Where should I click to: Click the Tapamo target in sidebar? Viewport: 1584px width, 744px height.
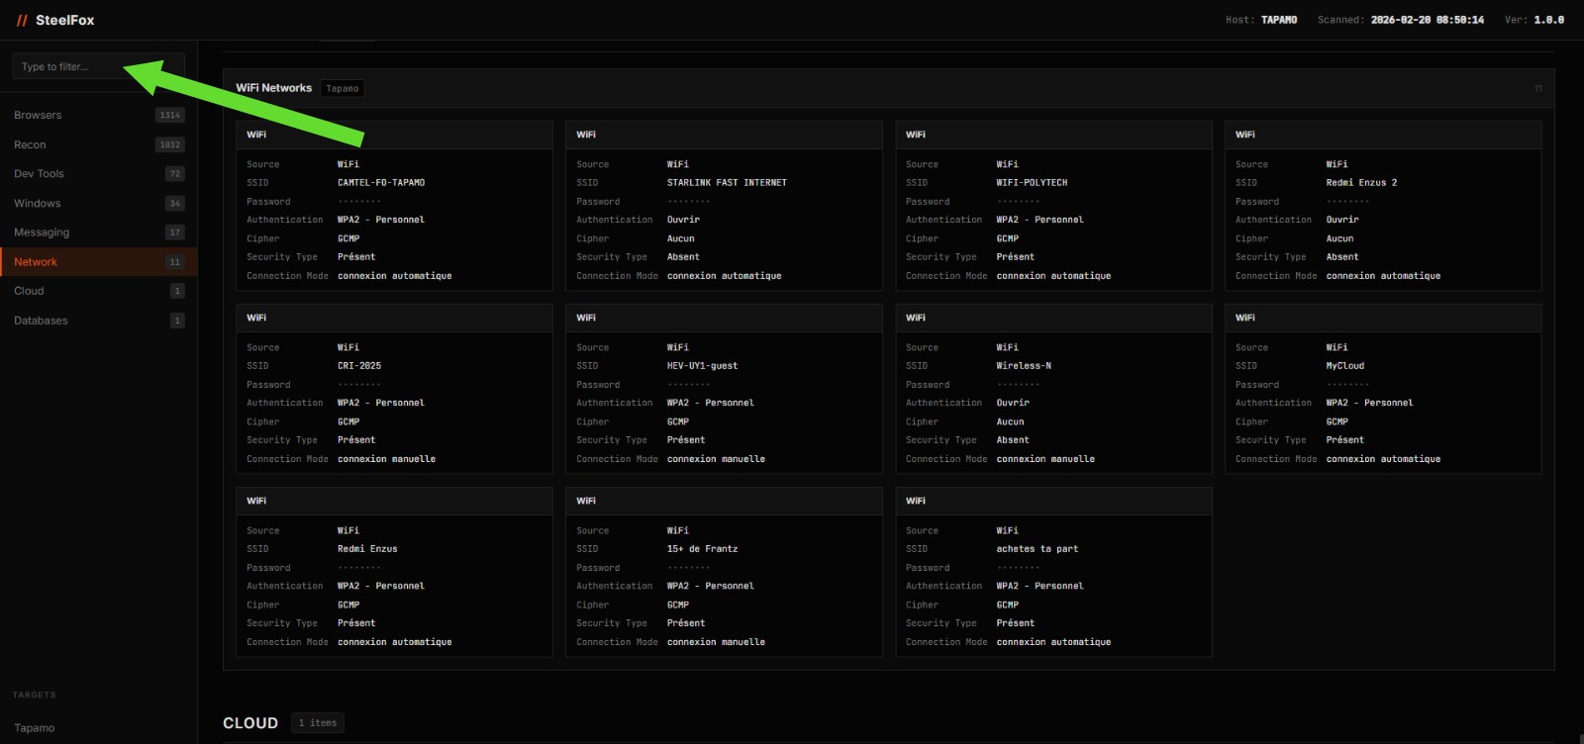(35, 728)
